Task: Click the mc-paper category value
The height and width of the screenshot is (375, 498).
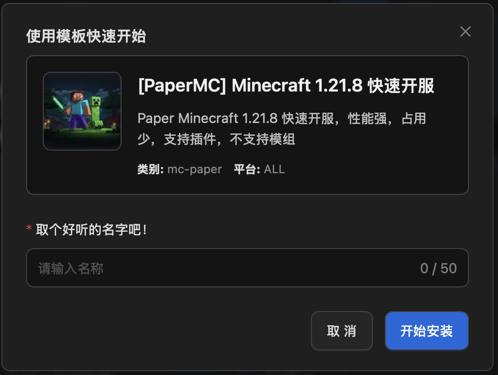Action: click(x=194, y=169)
